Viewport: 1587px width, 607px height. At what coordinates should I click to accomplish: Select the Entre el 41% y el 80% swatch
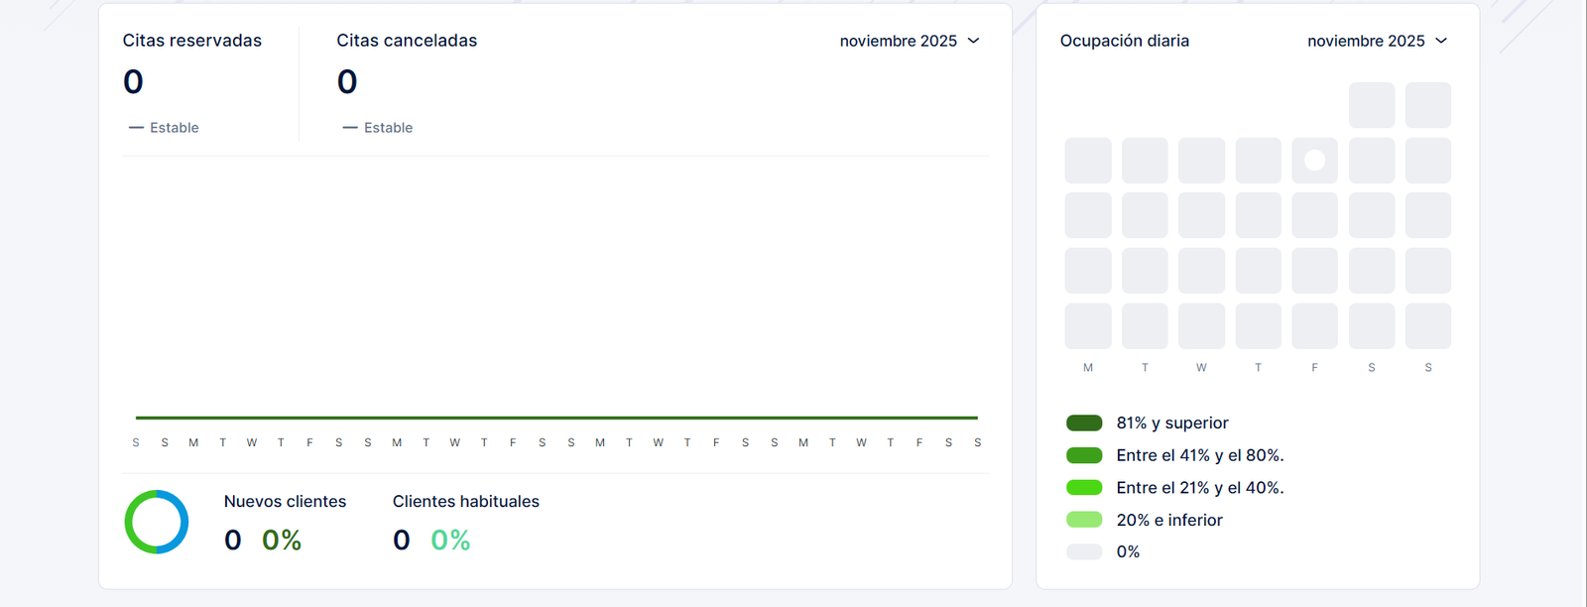pos(1084,455)
